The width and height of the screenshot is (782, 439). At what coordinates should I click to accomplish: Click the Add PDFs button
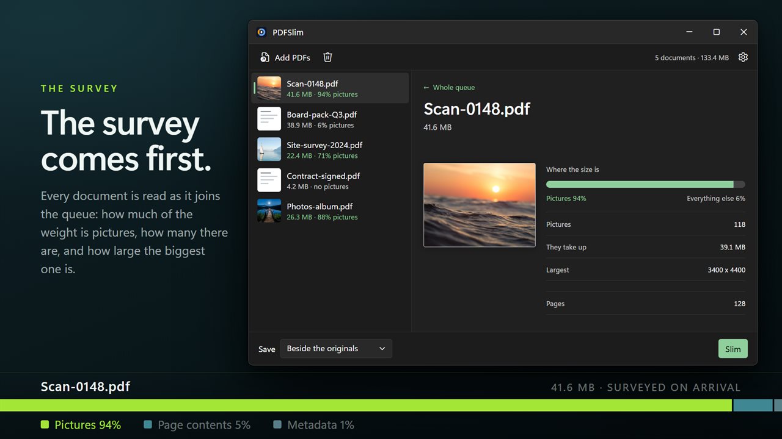click(285, 57)
